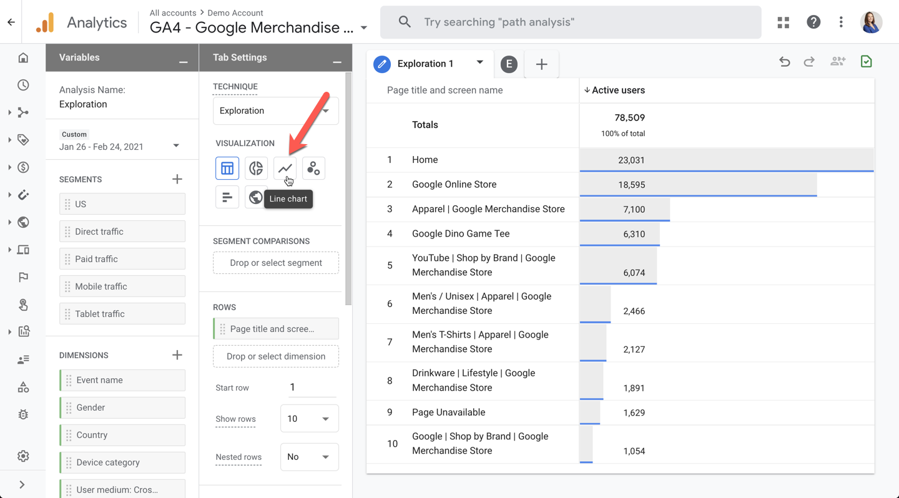899x498 pixels.
Task: Select the Donut chart visualization
Action: [256, 168]
